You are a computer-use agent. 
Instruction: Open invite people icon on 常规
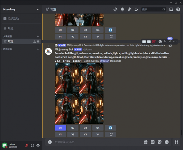(x=34, y=42)
